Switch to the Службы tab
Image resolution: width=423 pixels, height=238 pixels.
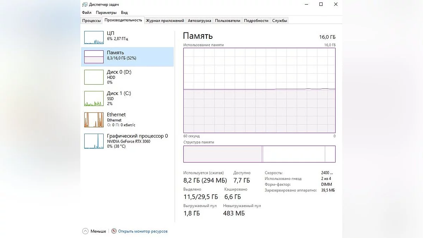(x=280, y=20)
